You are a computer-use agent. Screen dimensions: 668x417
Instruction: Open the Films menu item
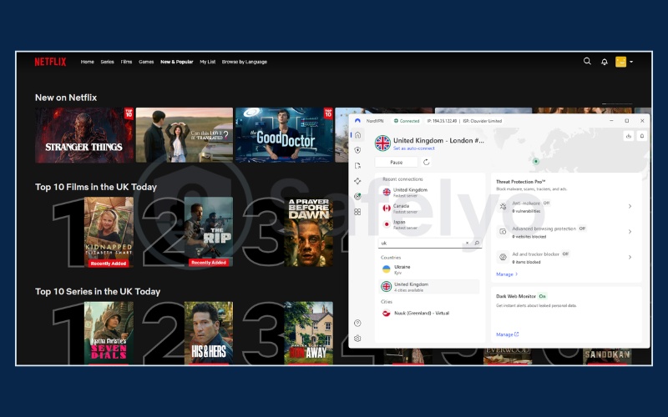coord(126,62)
